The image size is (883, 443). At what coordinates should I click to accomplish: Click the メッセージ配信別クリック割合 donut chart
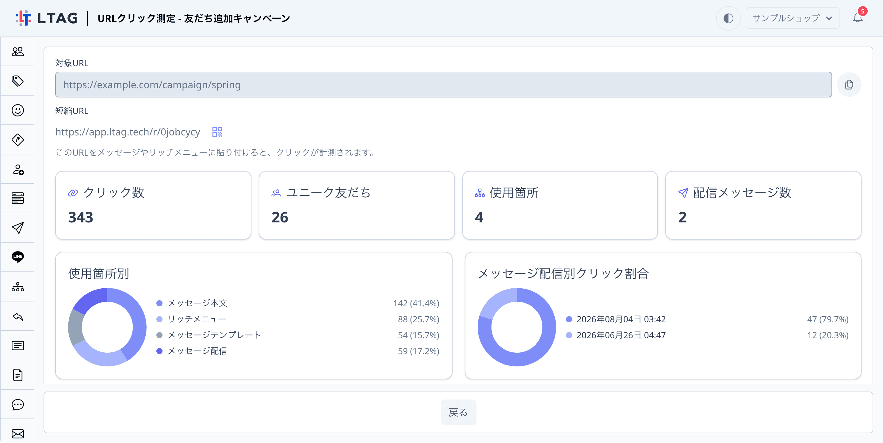coord(517,327)
